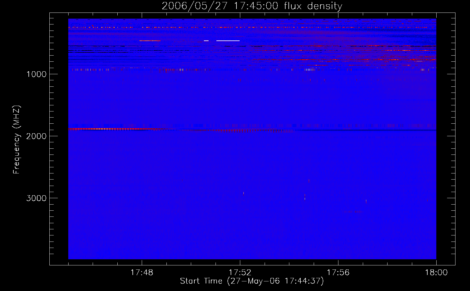The image size is (470, 291).
Task: Click the 17:52 time tick label
Action: pos(240,272)
